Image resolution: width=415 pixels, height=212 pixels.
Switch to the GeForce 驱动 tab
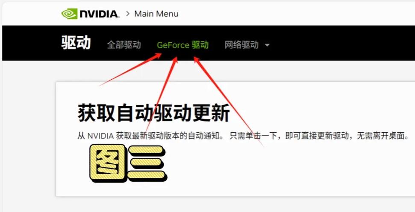(182, 45)
